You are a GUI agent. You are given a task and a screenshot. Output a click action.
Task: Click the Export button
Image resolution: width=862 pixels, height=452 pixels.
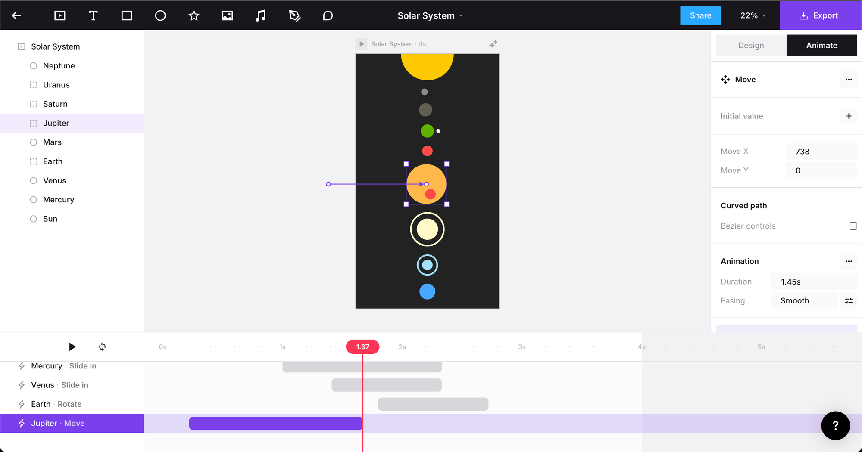(818, 16)
